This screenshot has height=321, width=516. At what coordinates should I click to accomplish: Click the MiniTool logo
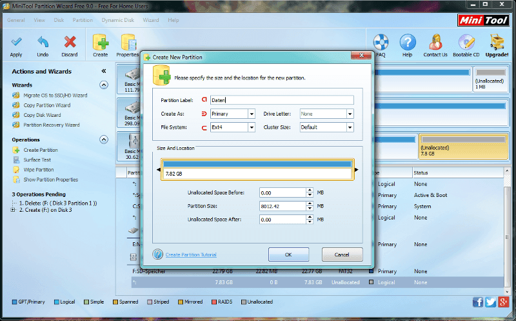(483, 21)
